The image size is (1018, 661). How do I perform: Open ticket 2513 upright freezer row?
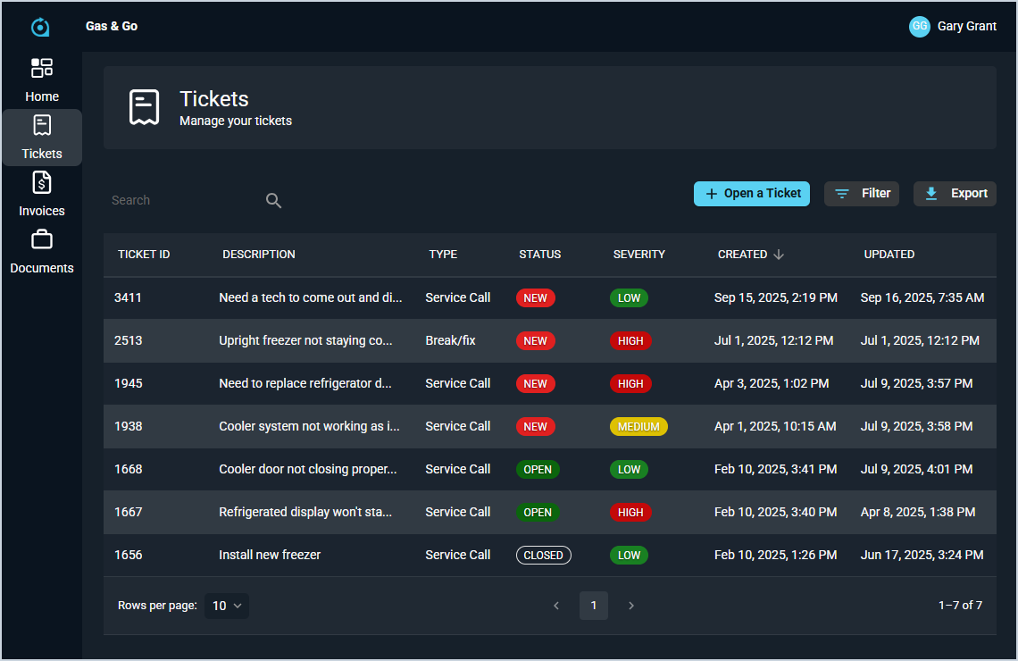[305, 341]
